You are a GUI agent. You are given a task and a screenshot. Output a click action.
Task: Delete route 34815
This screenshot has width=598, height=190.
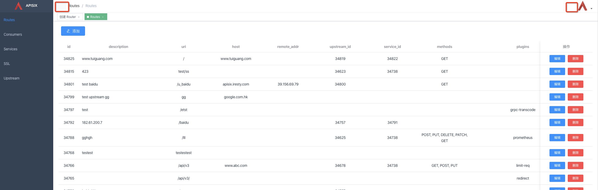tap(576, 71)
